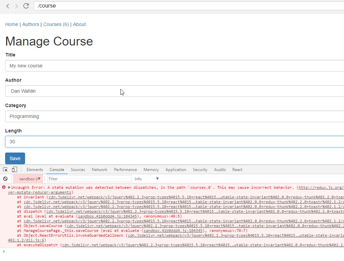Click the console prompt chevron
This screenshot has height=261, width=344.
4,251
